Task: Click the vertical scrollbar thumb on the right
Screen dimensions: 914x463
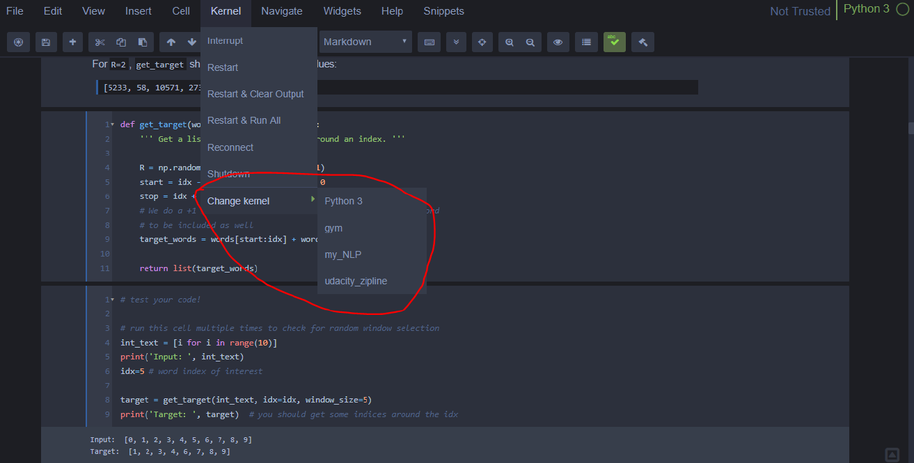Action: (911, 128)
